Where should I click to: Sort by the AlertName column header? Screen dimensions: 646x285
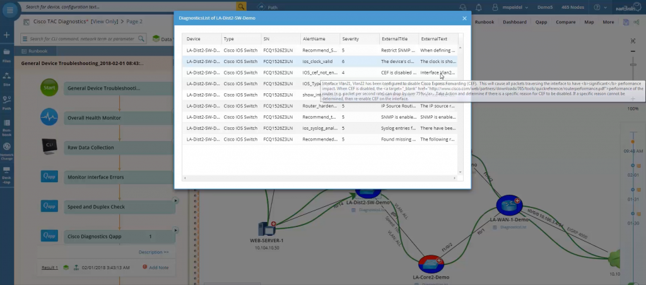point(320,38)
